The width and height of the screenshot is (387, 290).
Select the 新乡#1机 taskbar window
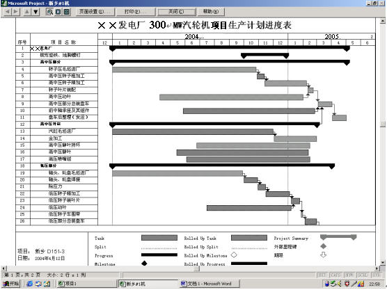[148, 284]
